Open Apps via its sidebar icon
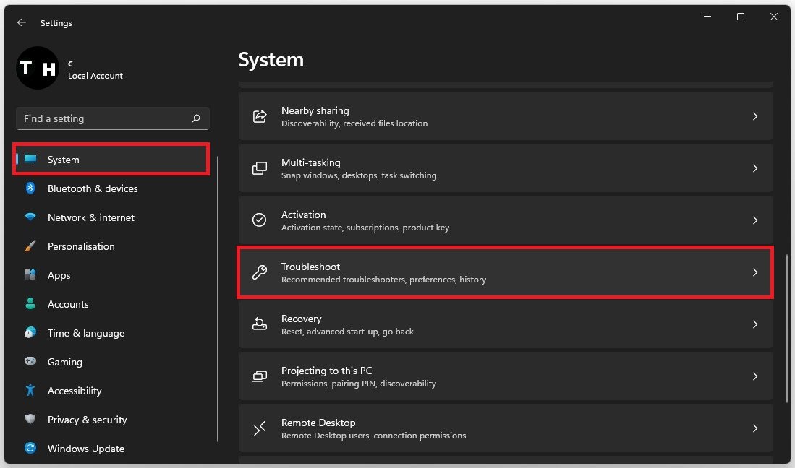Screen dimensions: 795x468 pos(30,275)
